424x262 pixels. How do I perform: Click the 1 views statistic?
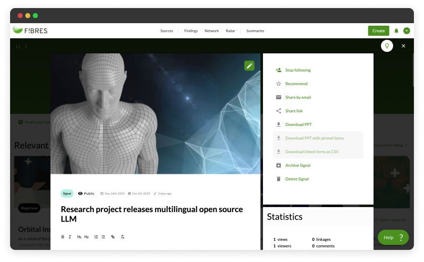tap(281, 240)
